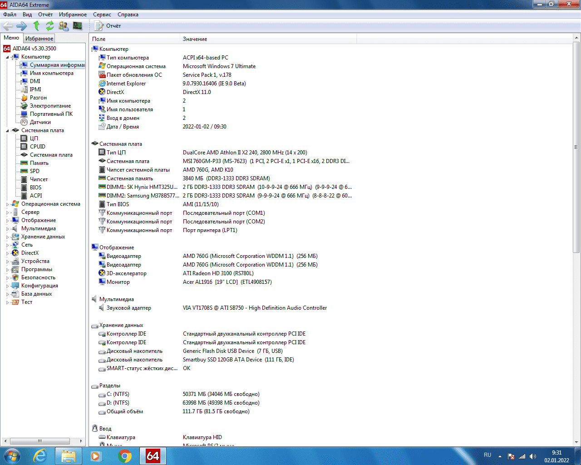Expand the Тест tree node
The height and width of the screenshot is (465, 581).
pyautogui.click(x=7, y=302)
